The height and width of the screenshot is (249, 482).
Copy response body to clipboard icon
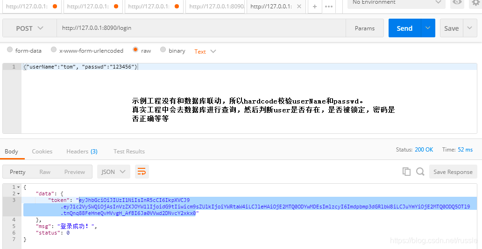[x=406, y=172]
